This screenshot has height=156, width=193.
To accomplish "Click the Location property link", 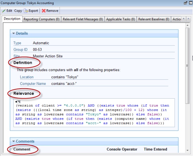I will pyautogui.click(x=27, y=77).
